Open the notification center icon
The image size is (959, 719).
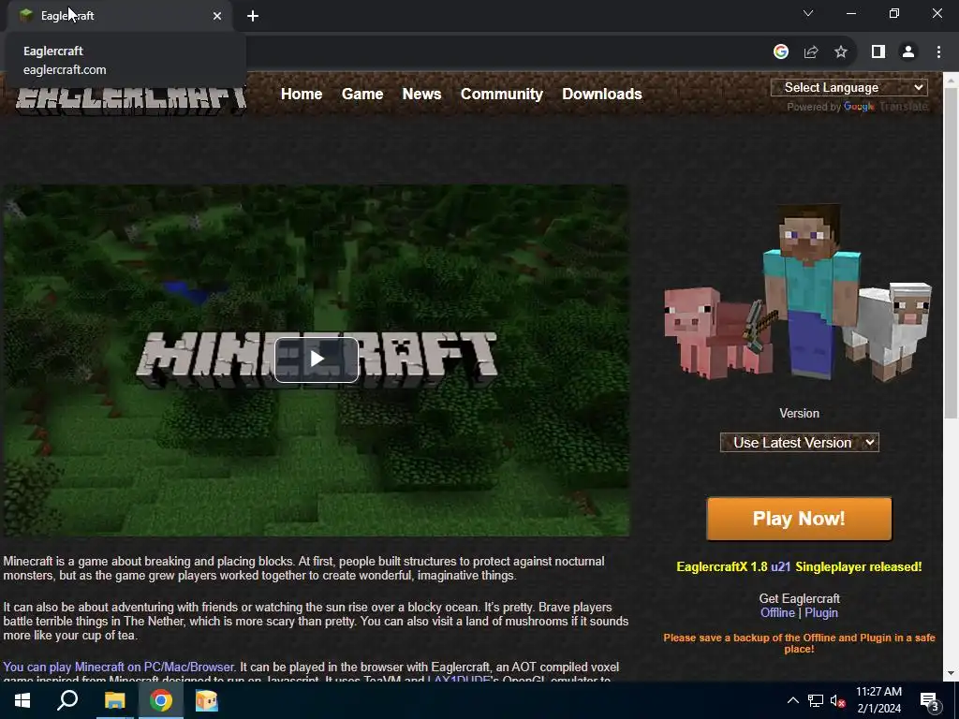coord(930,701)
